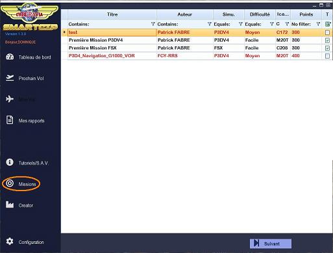This screenshot has width=333, height=253.
Task: Open the Auteur column filter dropdown
Action: (209, 24)
